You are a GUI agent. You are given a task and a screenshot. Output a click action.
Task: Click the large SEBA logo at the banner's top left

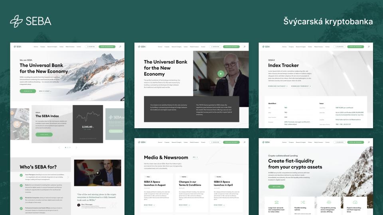(31, 21)
